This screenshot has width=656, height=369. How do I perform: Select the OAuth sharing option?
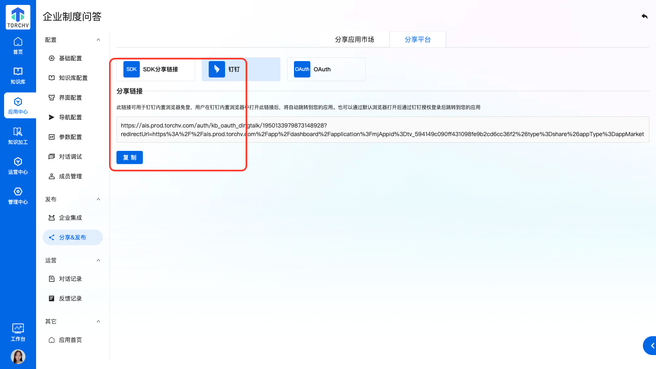click(326, 69)
